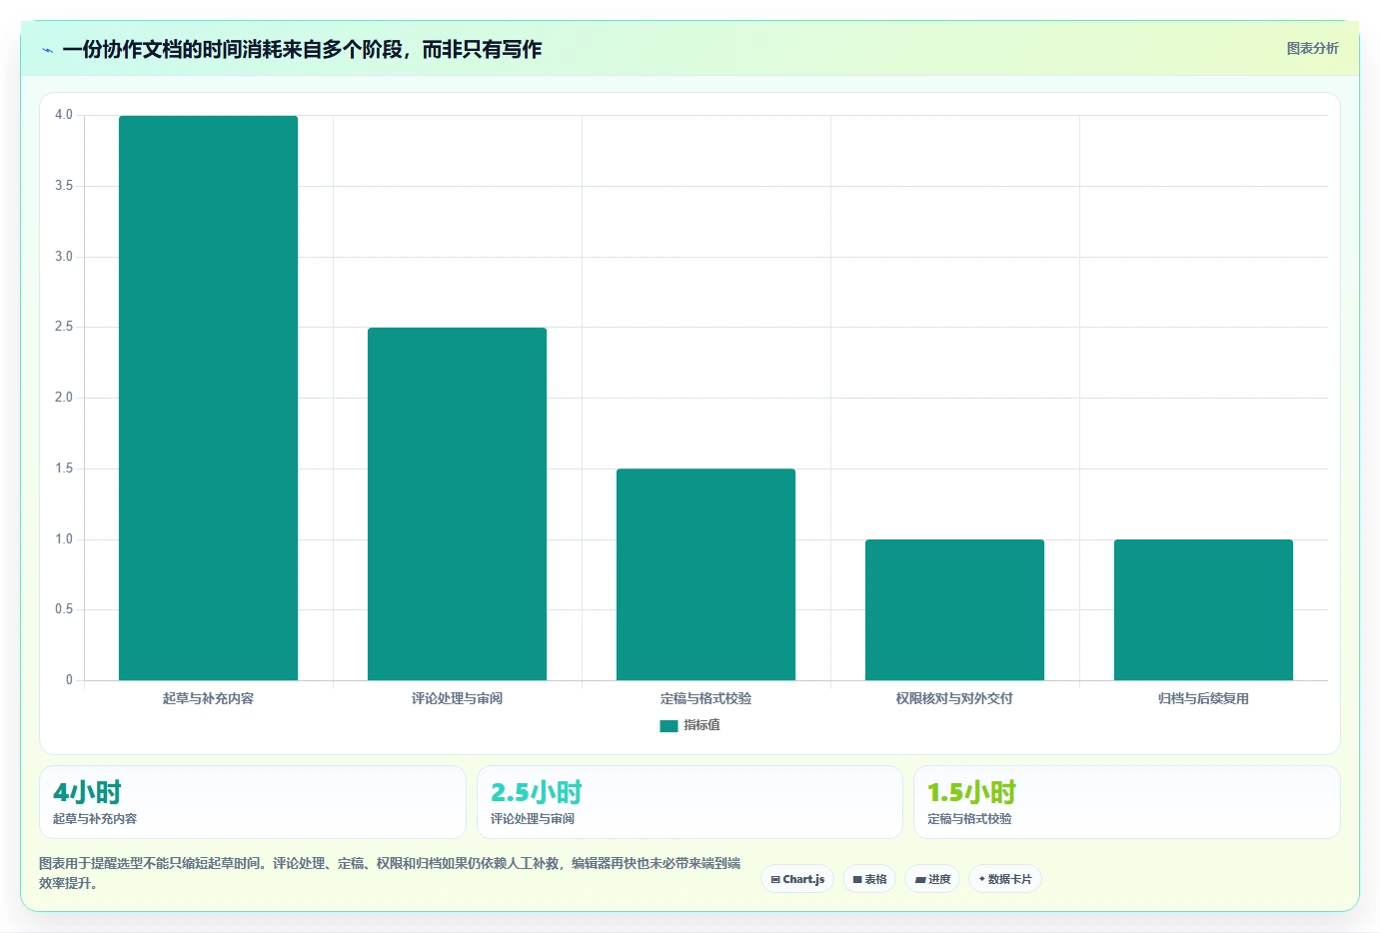Open the 2.5小时 stat card

click(x=690, y=802)
